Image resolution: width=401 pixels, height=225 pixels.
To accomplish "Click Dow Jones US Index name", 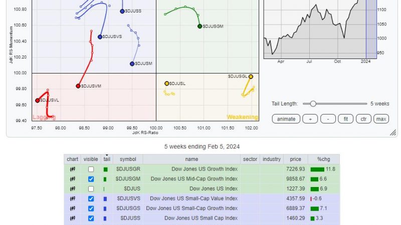I will 214,188.
